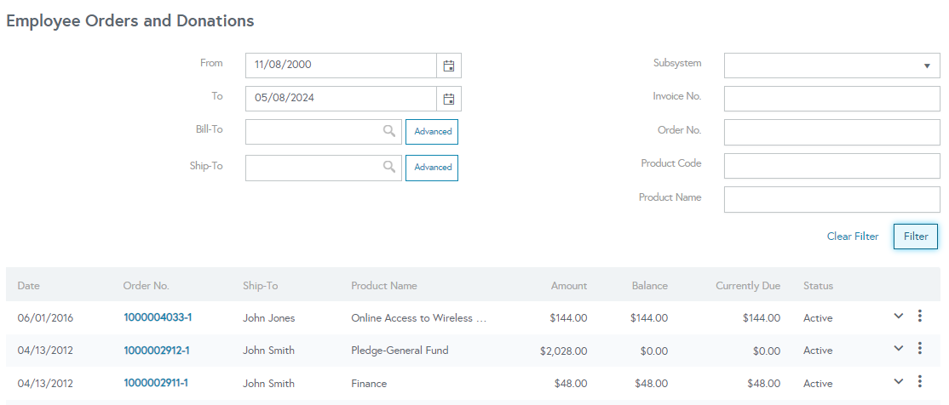The height and width of the screenshot is (405, 949).
Task: Select the $2,028.00 amount cell
Action: [563, 351]
